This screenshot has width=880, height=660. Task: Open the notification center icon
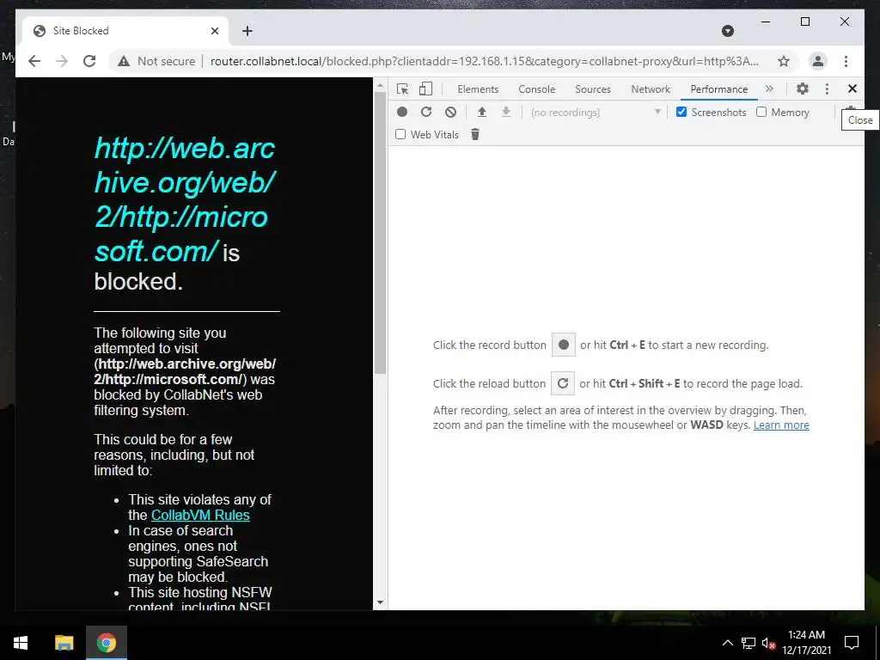[852, 643]
